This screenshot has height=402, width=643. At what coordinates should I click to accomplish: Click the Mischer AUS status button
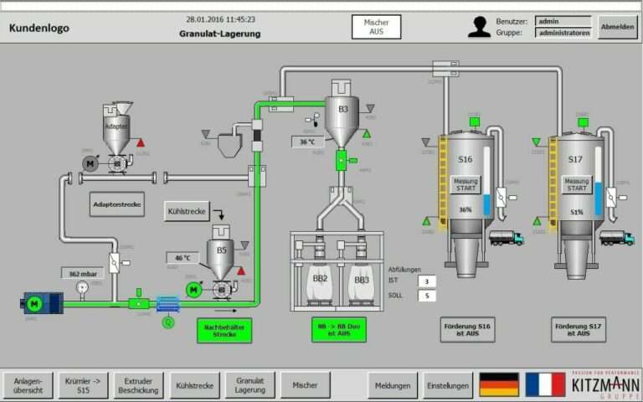coord(377,27)
